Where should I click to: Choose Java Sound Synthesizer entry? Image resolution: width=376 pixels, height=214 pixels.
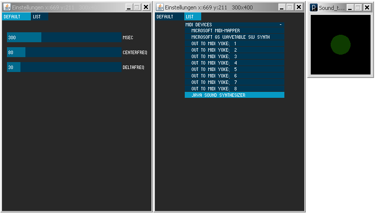(234, 95)
